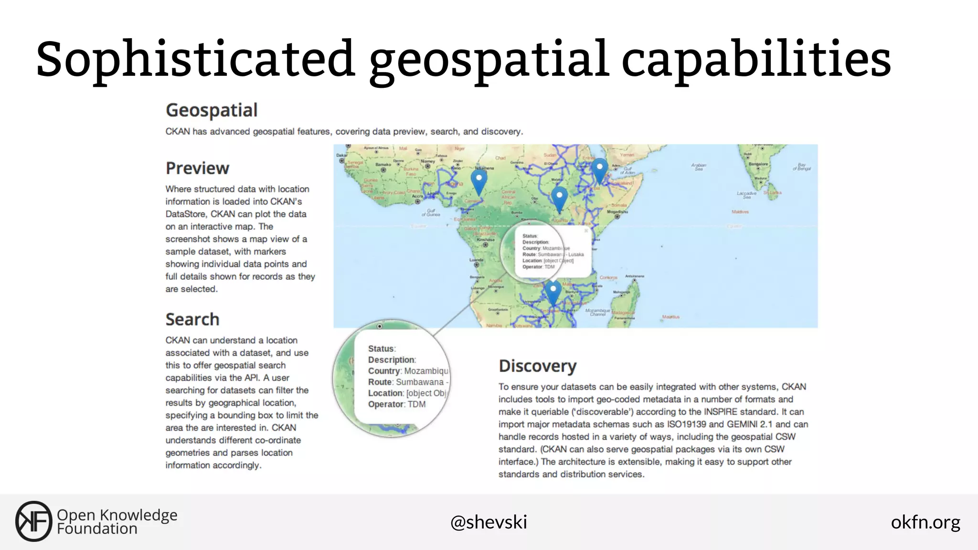Click the Operator: TDM line in map popup

(x=538, y=267)
